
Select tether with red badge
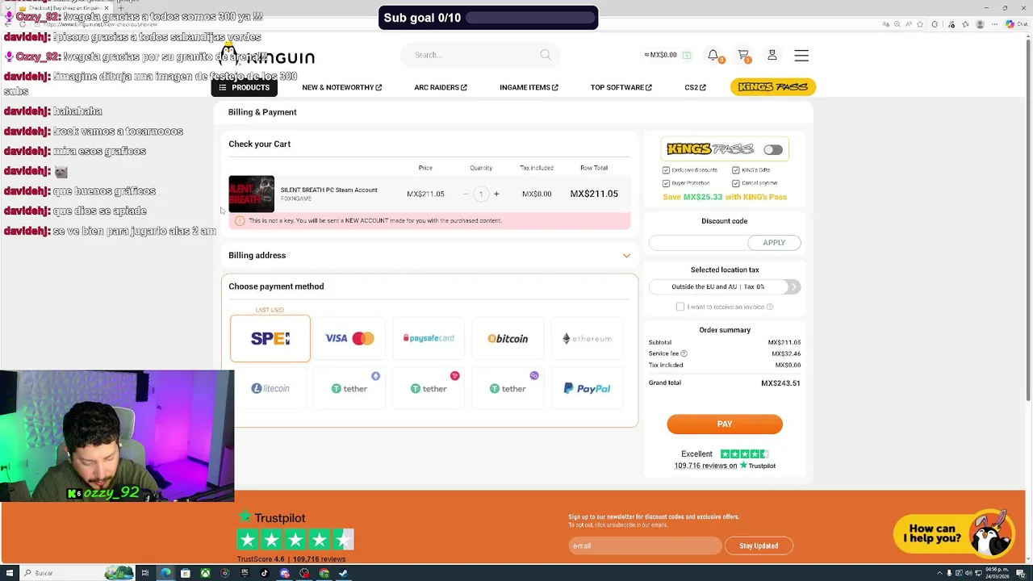click(x=429, y=388)
